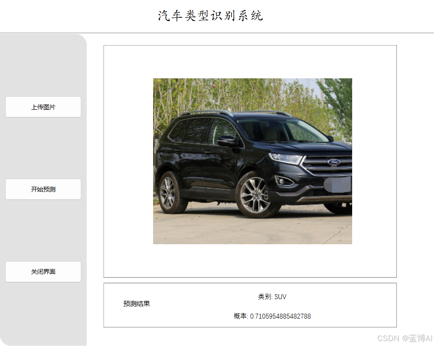Click the Ford logo on the grille
The width and height of the screenshot is (434, 346).
pyautogui.click(x=334, y=162)
